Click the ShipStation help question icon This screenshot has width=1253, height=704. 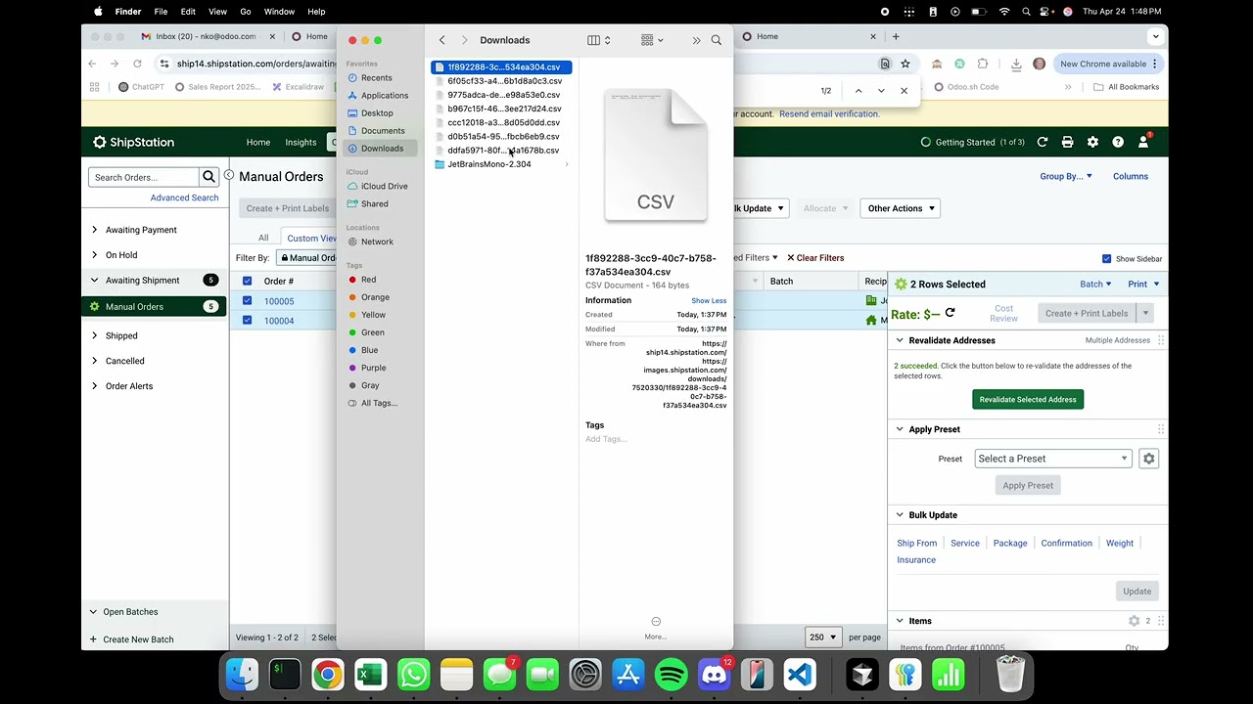1118,143
